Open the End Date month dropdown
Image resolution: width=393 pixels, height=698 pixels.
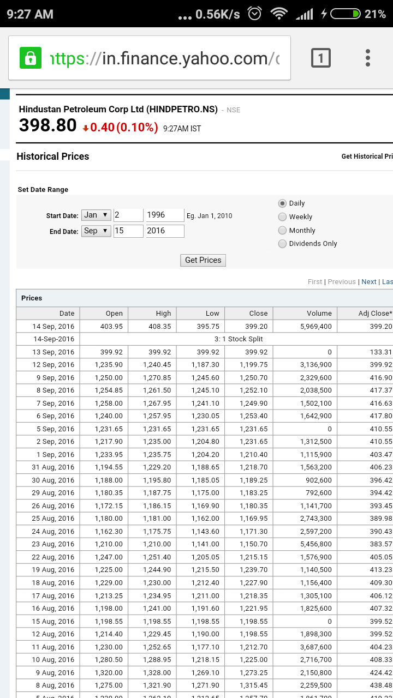[x=96, y=231]
